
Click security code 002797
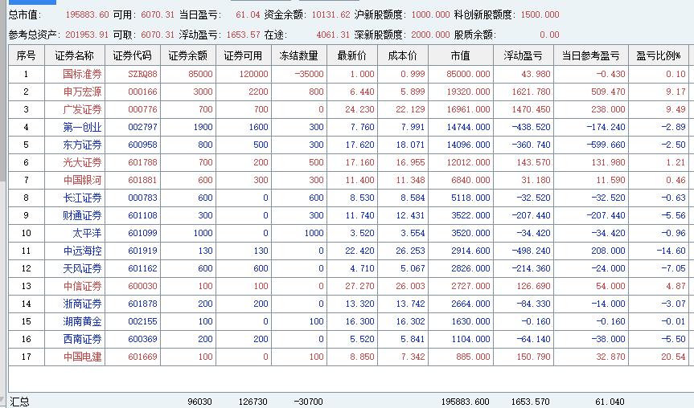coord(142,128)
